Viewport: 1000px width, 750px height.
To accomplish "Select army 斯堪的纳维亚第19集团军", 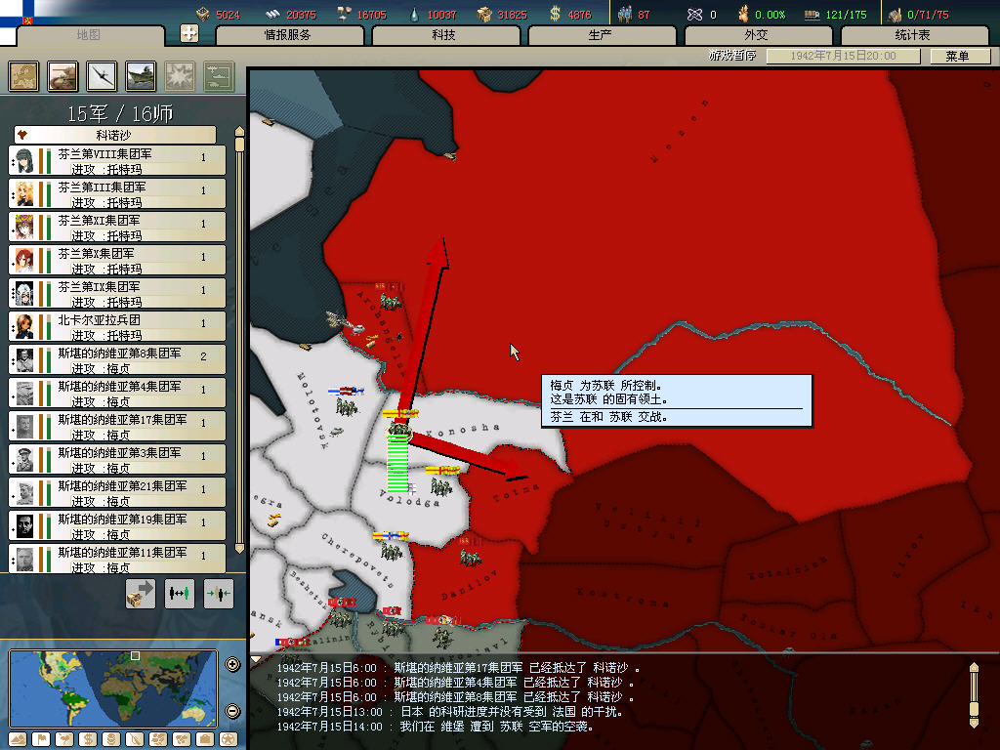I will pyautogui.click(x=117, y=525).
